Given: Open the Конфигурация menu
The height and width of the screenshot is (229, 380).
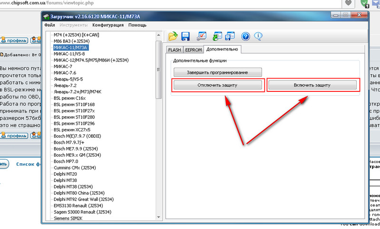Looking at the screenshot, I should pyautogui.click(x=108, y=25).
